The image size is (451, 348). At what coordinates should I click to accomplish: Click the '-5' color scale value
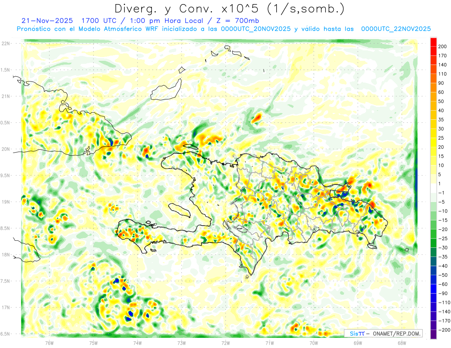coord(442,202)
